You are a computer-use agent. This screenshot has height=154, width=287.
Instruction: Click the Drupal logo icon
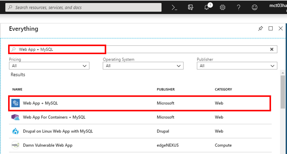tap(15, 131)
